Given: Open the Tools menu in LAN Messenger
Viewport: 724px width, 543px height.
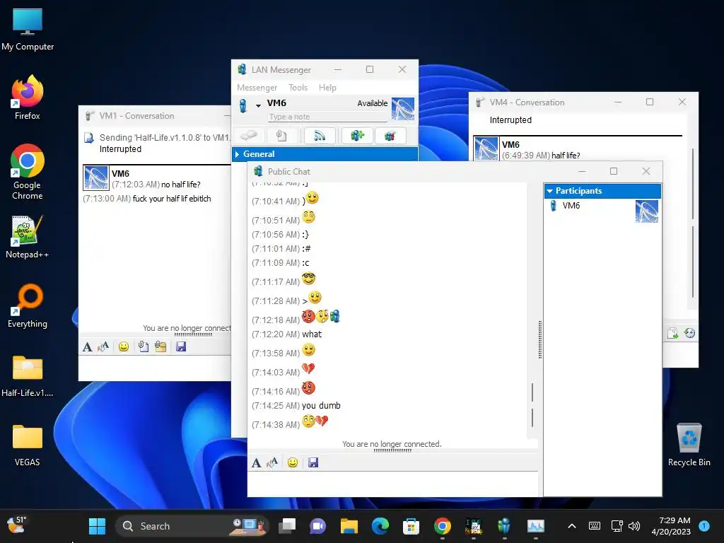Looking at the screenshot, I should click(x=298, y=88).
